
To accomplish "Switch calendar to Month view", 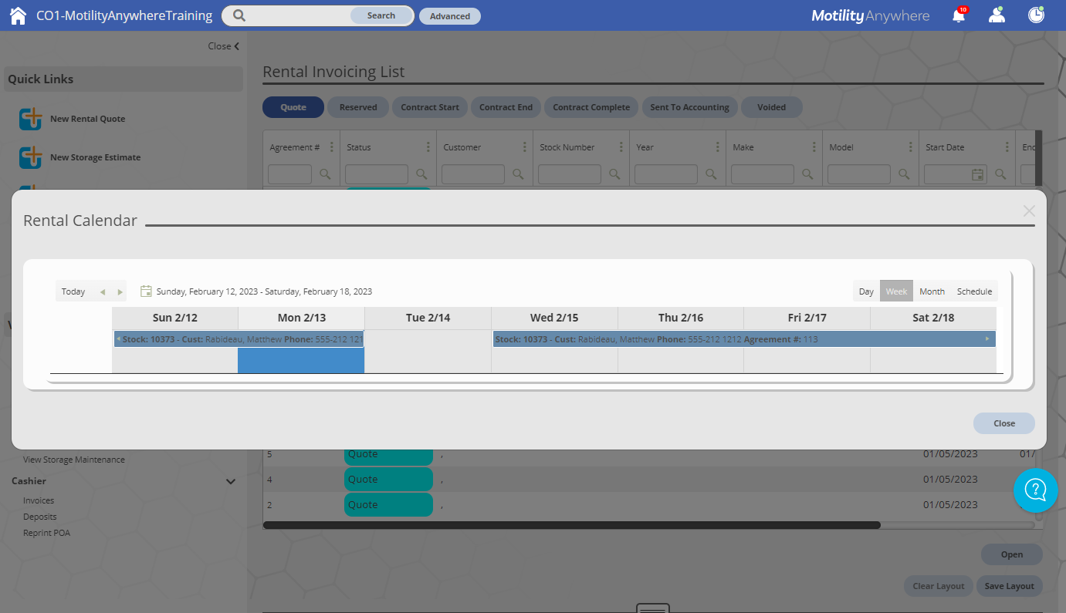I will [932, 291].
